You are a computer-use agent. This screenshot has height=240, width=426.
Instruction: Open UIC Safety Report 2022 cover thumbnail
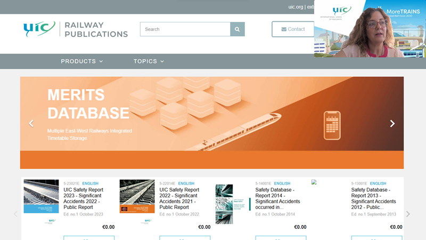(137, 197)
